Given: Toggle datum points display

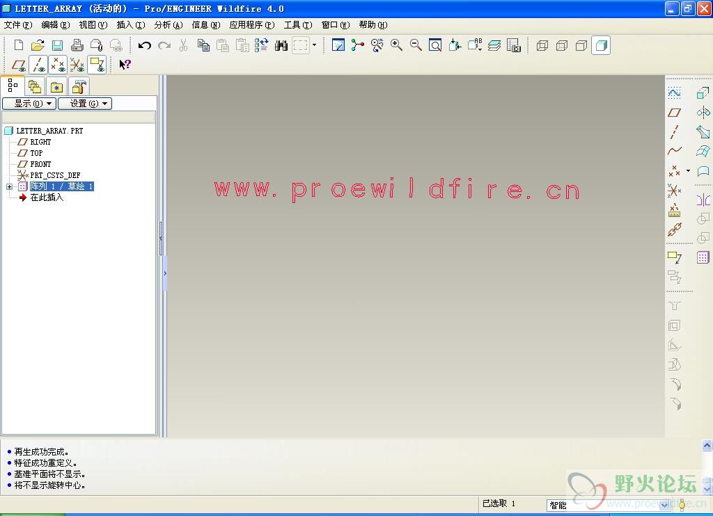Looking at the screenshot, I should click(x=58, y=65).
